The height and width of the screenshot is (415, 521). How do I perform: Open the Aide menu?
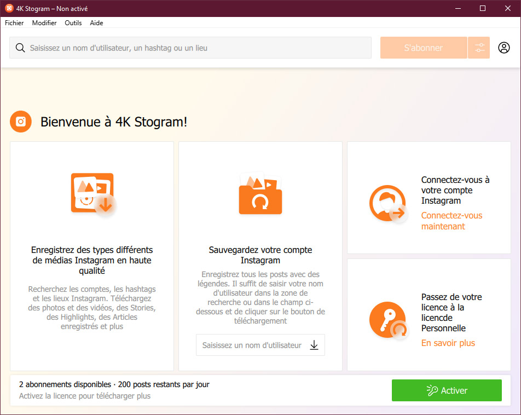click(96, 23)
